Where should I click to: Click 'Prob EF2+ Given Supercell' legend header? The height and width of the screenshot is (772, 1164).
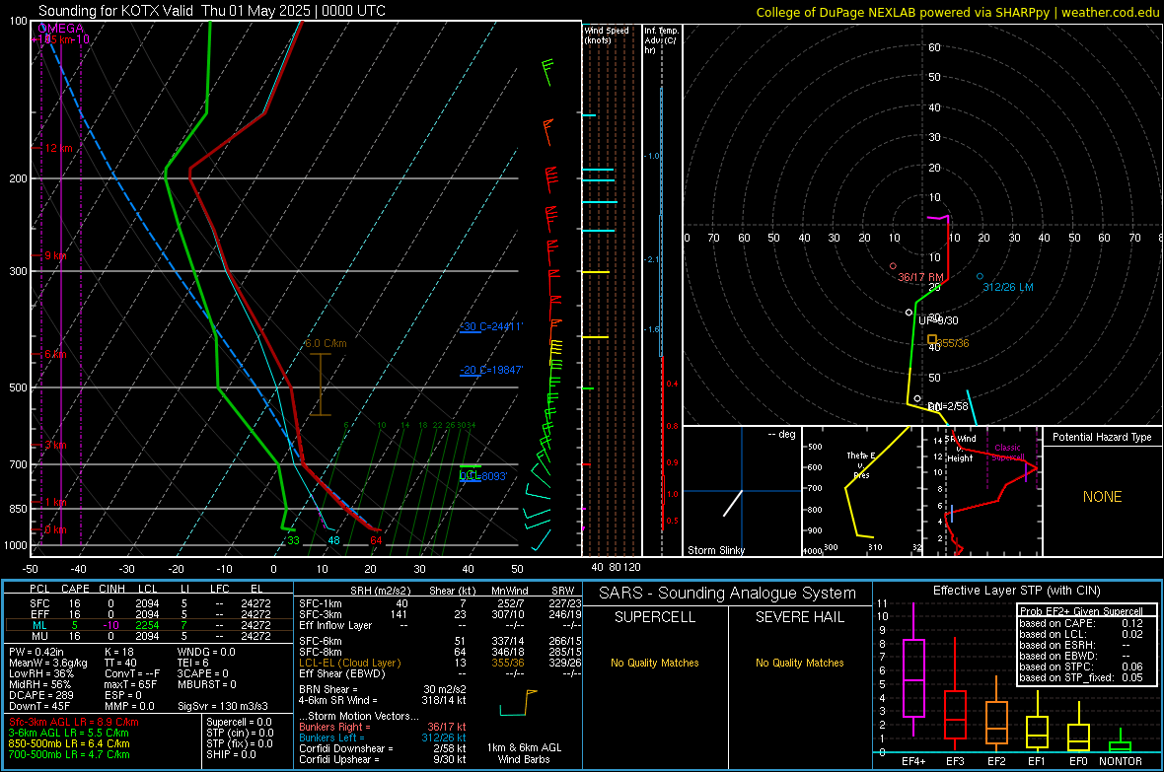pos(1081,611)
